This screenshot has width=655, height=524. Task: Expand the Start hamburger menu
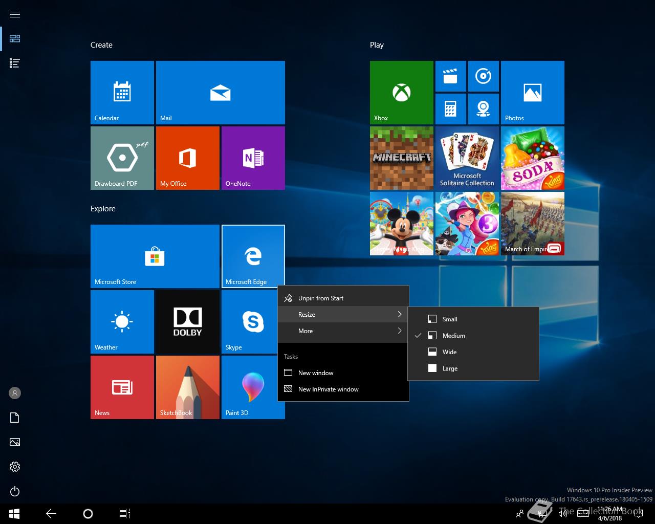(x=15, y=14)
